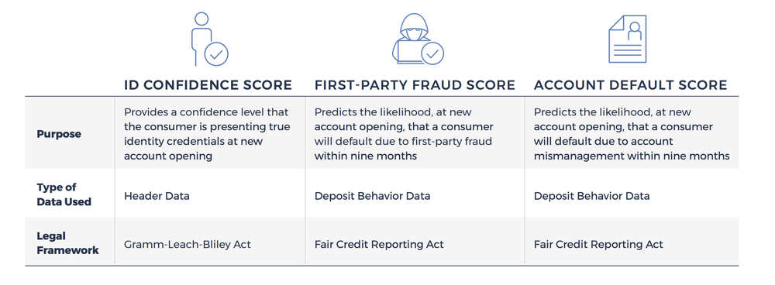Viewport: 775px width, 285px height.
Task: Click the Type of Data Used label
Action: [x=64, y=194]
